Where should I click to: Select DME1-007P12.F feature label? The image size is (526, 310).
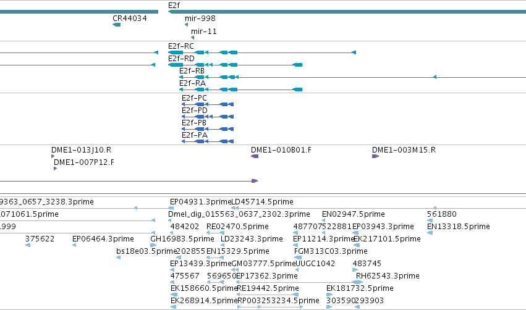coord(84,162)
